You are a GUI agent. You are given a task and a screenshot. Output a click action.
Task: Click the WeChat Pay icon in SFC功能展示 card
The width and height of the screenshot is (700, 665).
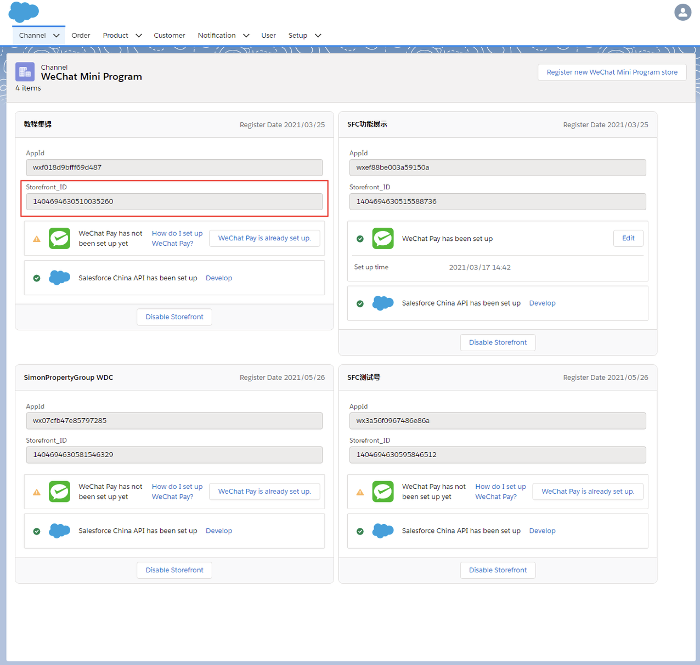[x=383, y=239]
